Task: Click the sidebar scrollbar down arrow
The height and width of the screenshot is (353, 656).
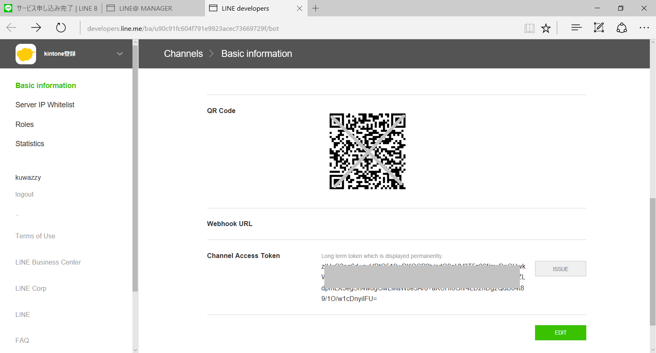Action: (135, 350)
